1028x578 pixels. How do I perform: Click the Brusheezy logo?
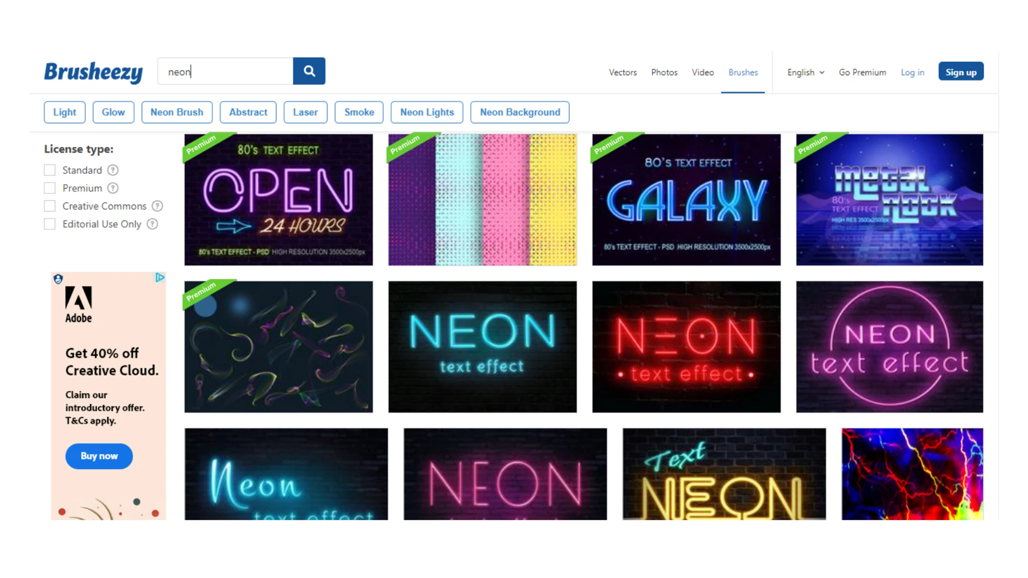click(x=94, y=72)
